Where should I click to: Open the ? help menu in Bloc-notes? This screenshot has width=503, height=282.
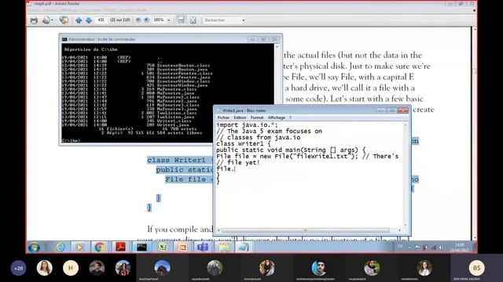pos(291,117)
